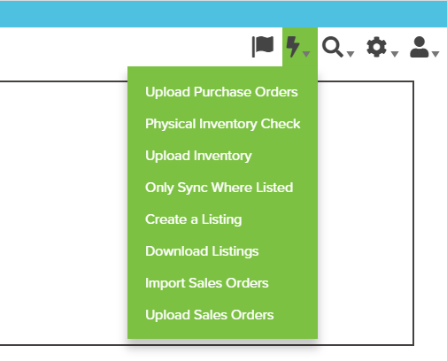Click green menu padding below Upload Sales Orders
The height and width of the screenshot is (361, 447).
222,332
